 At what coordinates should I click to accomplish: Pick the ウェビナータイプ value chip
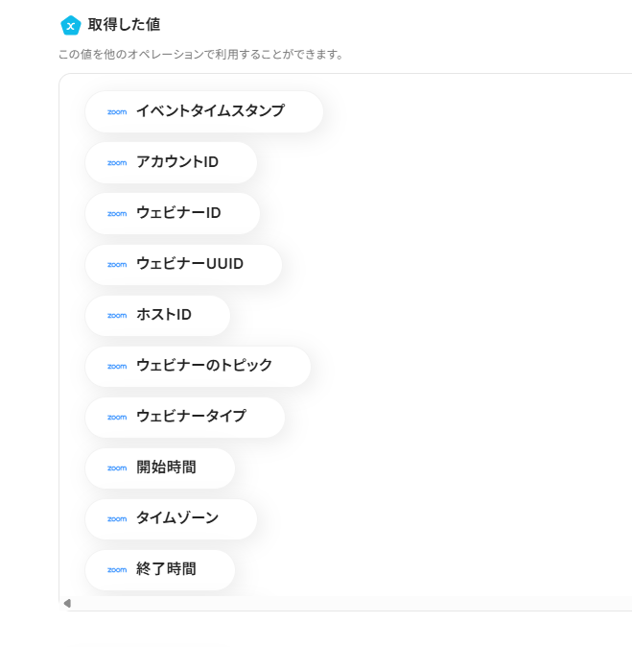(x=185, y=417)
